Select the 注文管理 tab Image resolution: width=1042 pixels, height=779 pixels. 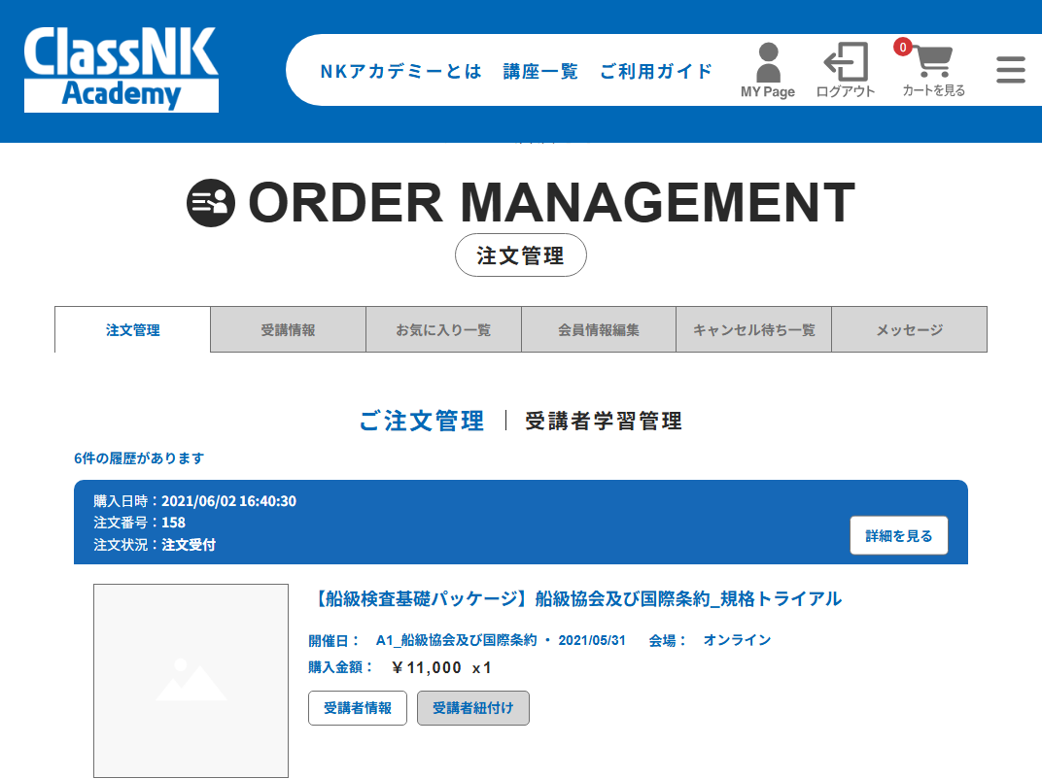[x=132, y=330]
